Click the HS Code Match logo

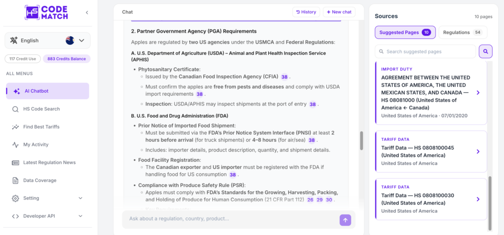pos(46,12)
